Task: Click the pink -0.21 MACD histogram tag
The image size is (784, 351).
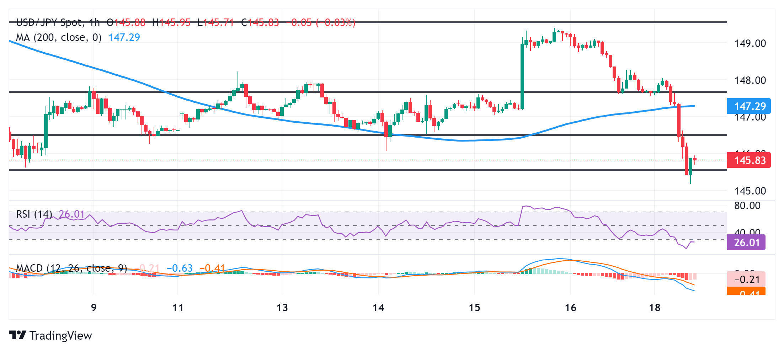Action: [x=746, y=279]
